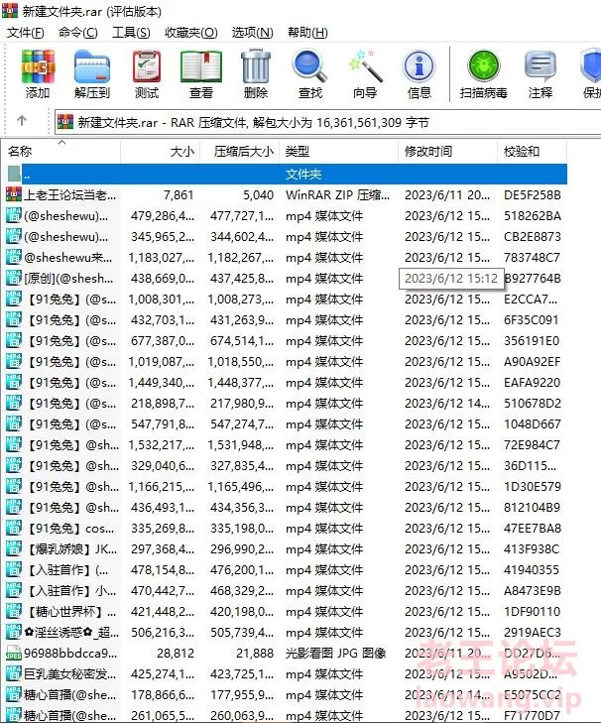Click the type '光影看图 JPG 图像'

tap(336, 654)
